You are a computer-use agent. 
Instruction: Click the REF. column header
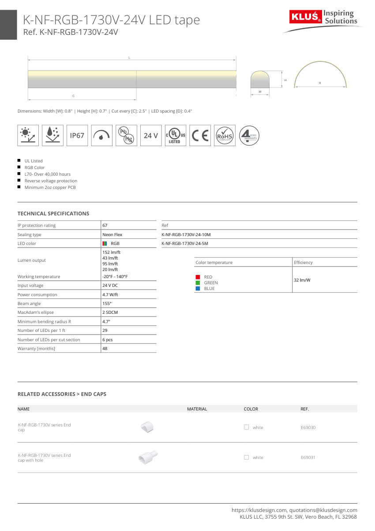click(x=304, y=409)
